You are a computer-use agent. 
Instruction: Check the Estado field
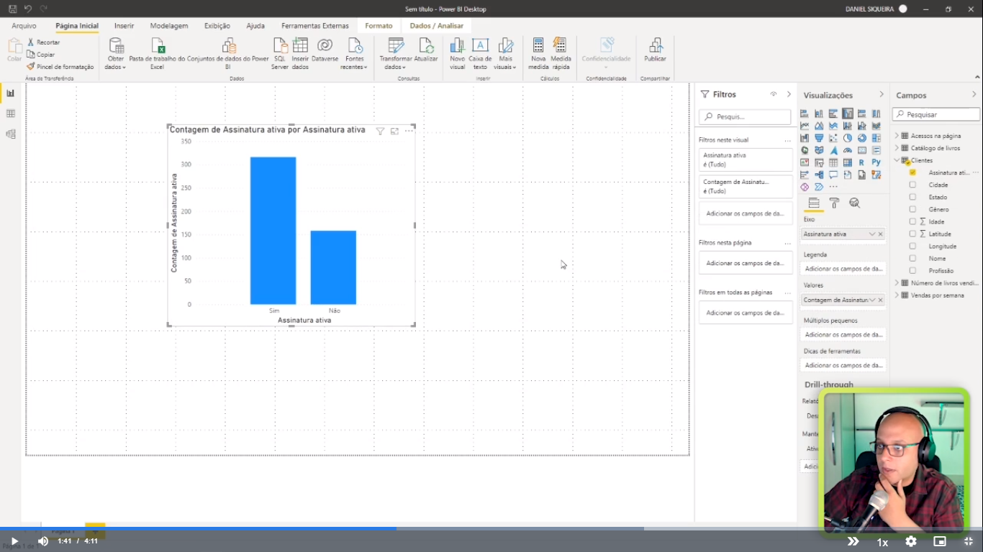pyautogui.click(x=912, y=197)
